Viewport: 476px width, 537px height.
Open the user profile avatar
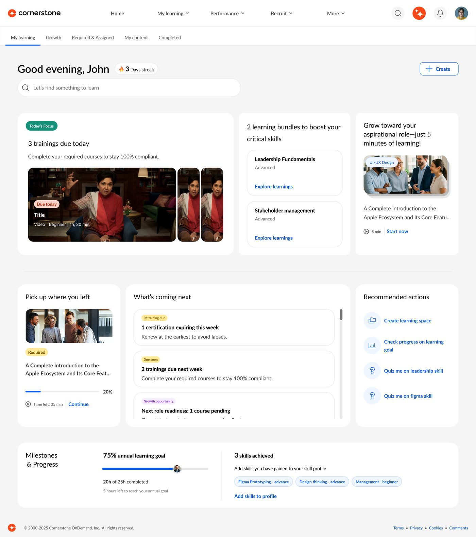[461, 13]
